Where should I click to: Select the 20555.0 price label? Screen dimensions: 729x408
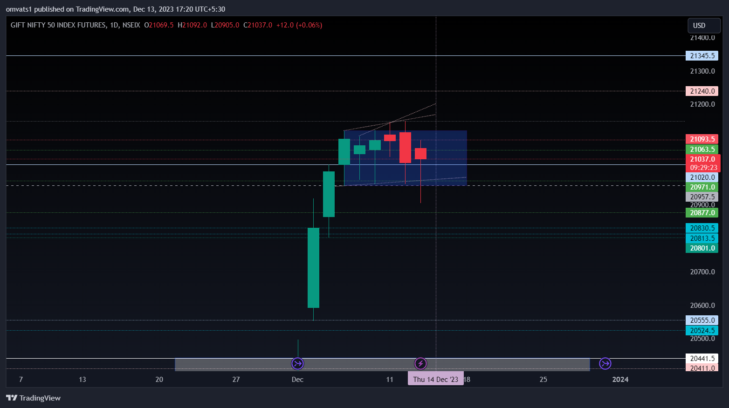702,320
